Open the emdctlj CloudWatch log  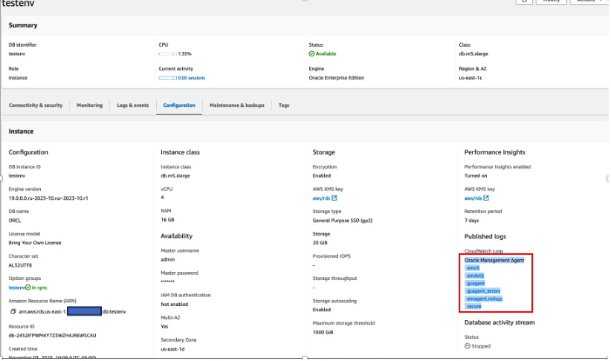[475, 276]
